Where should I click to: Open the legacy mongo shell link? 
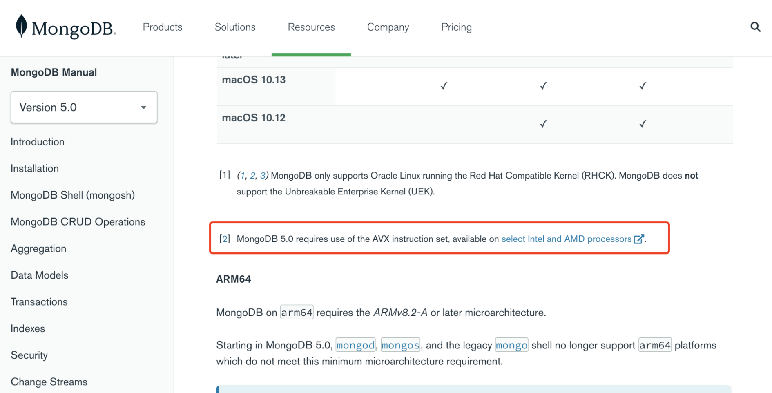pyautogui.click(x=511, y=346)
